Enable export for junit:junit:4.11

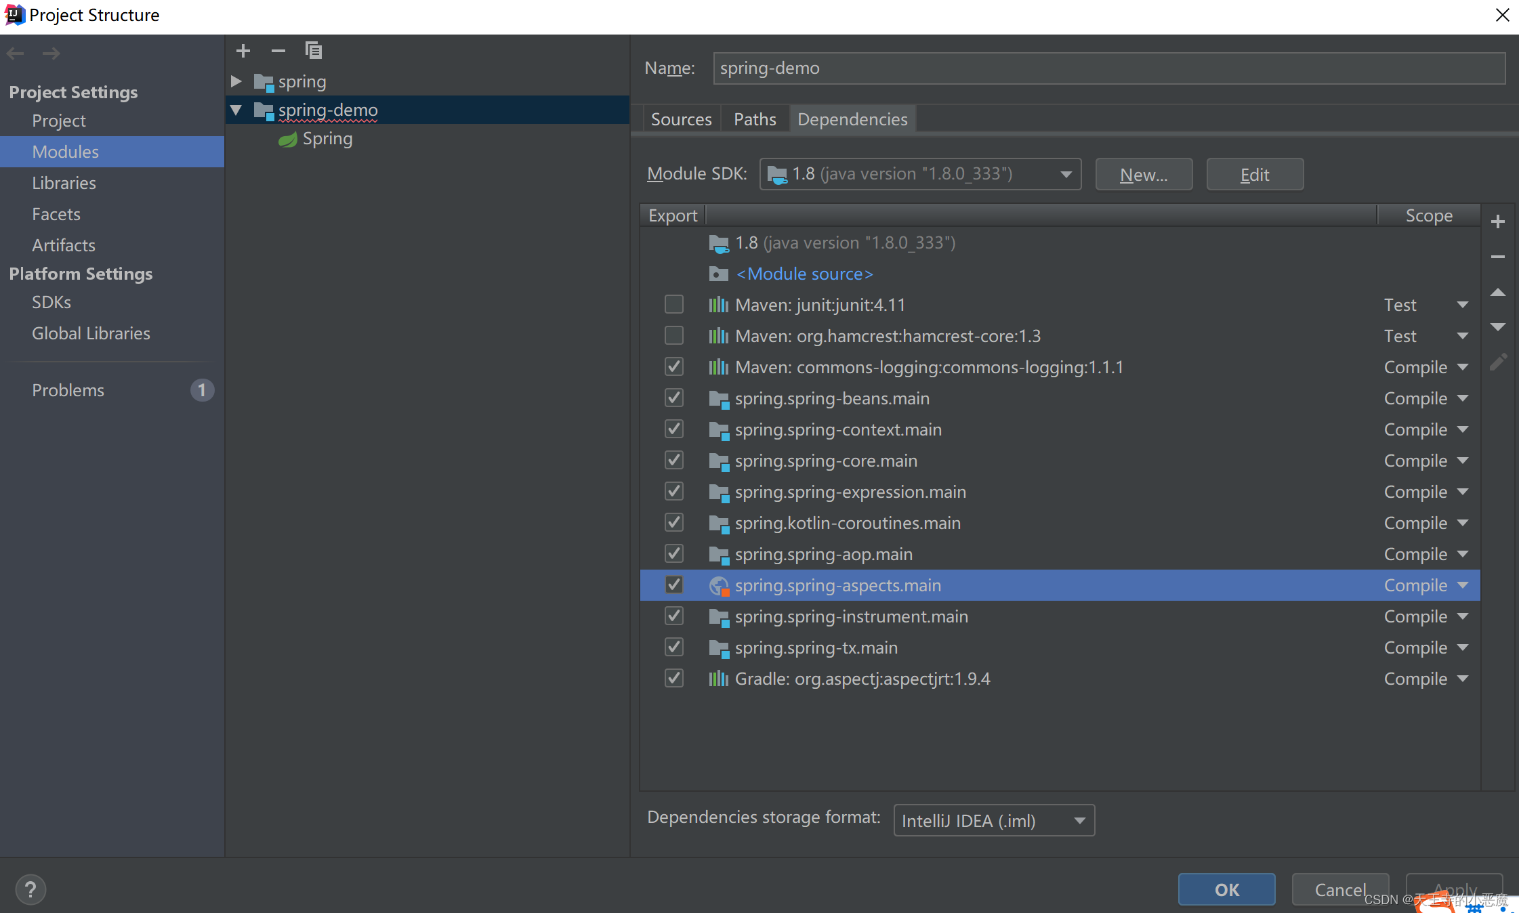pyautogui.click(x=673, y=305)
